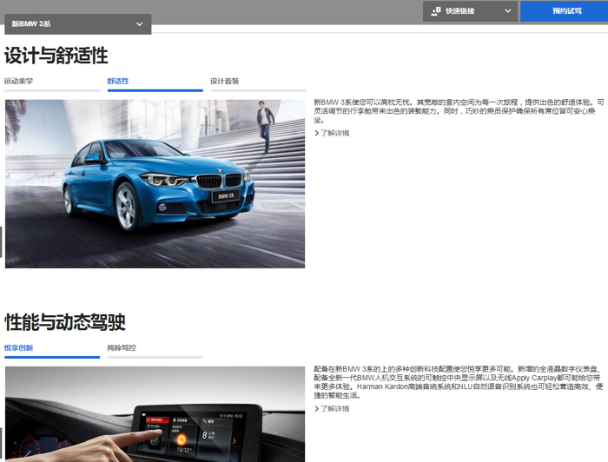Click the chevron arrow in 快速链接

(x=507, y=10)
